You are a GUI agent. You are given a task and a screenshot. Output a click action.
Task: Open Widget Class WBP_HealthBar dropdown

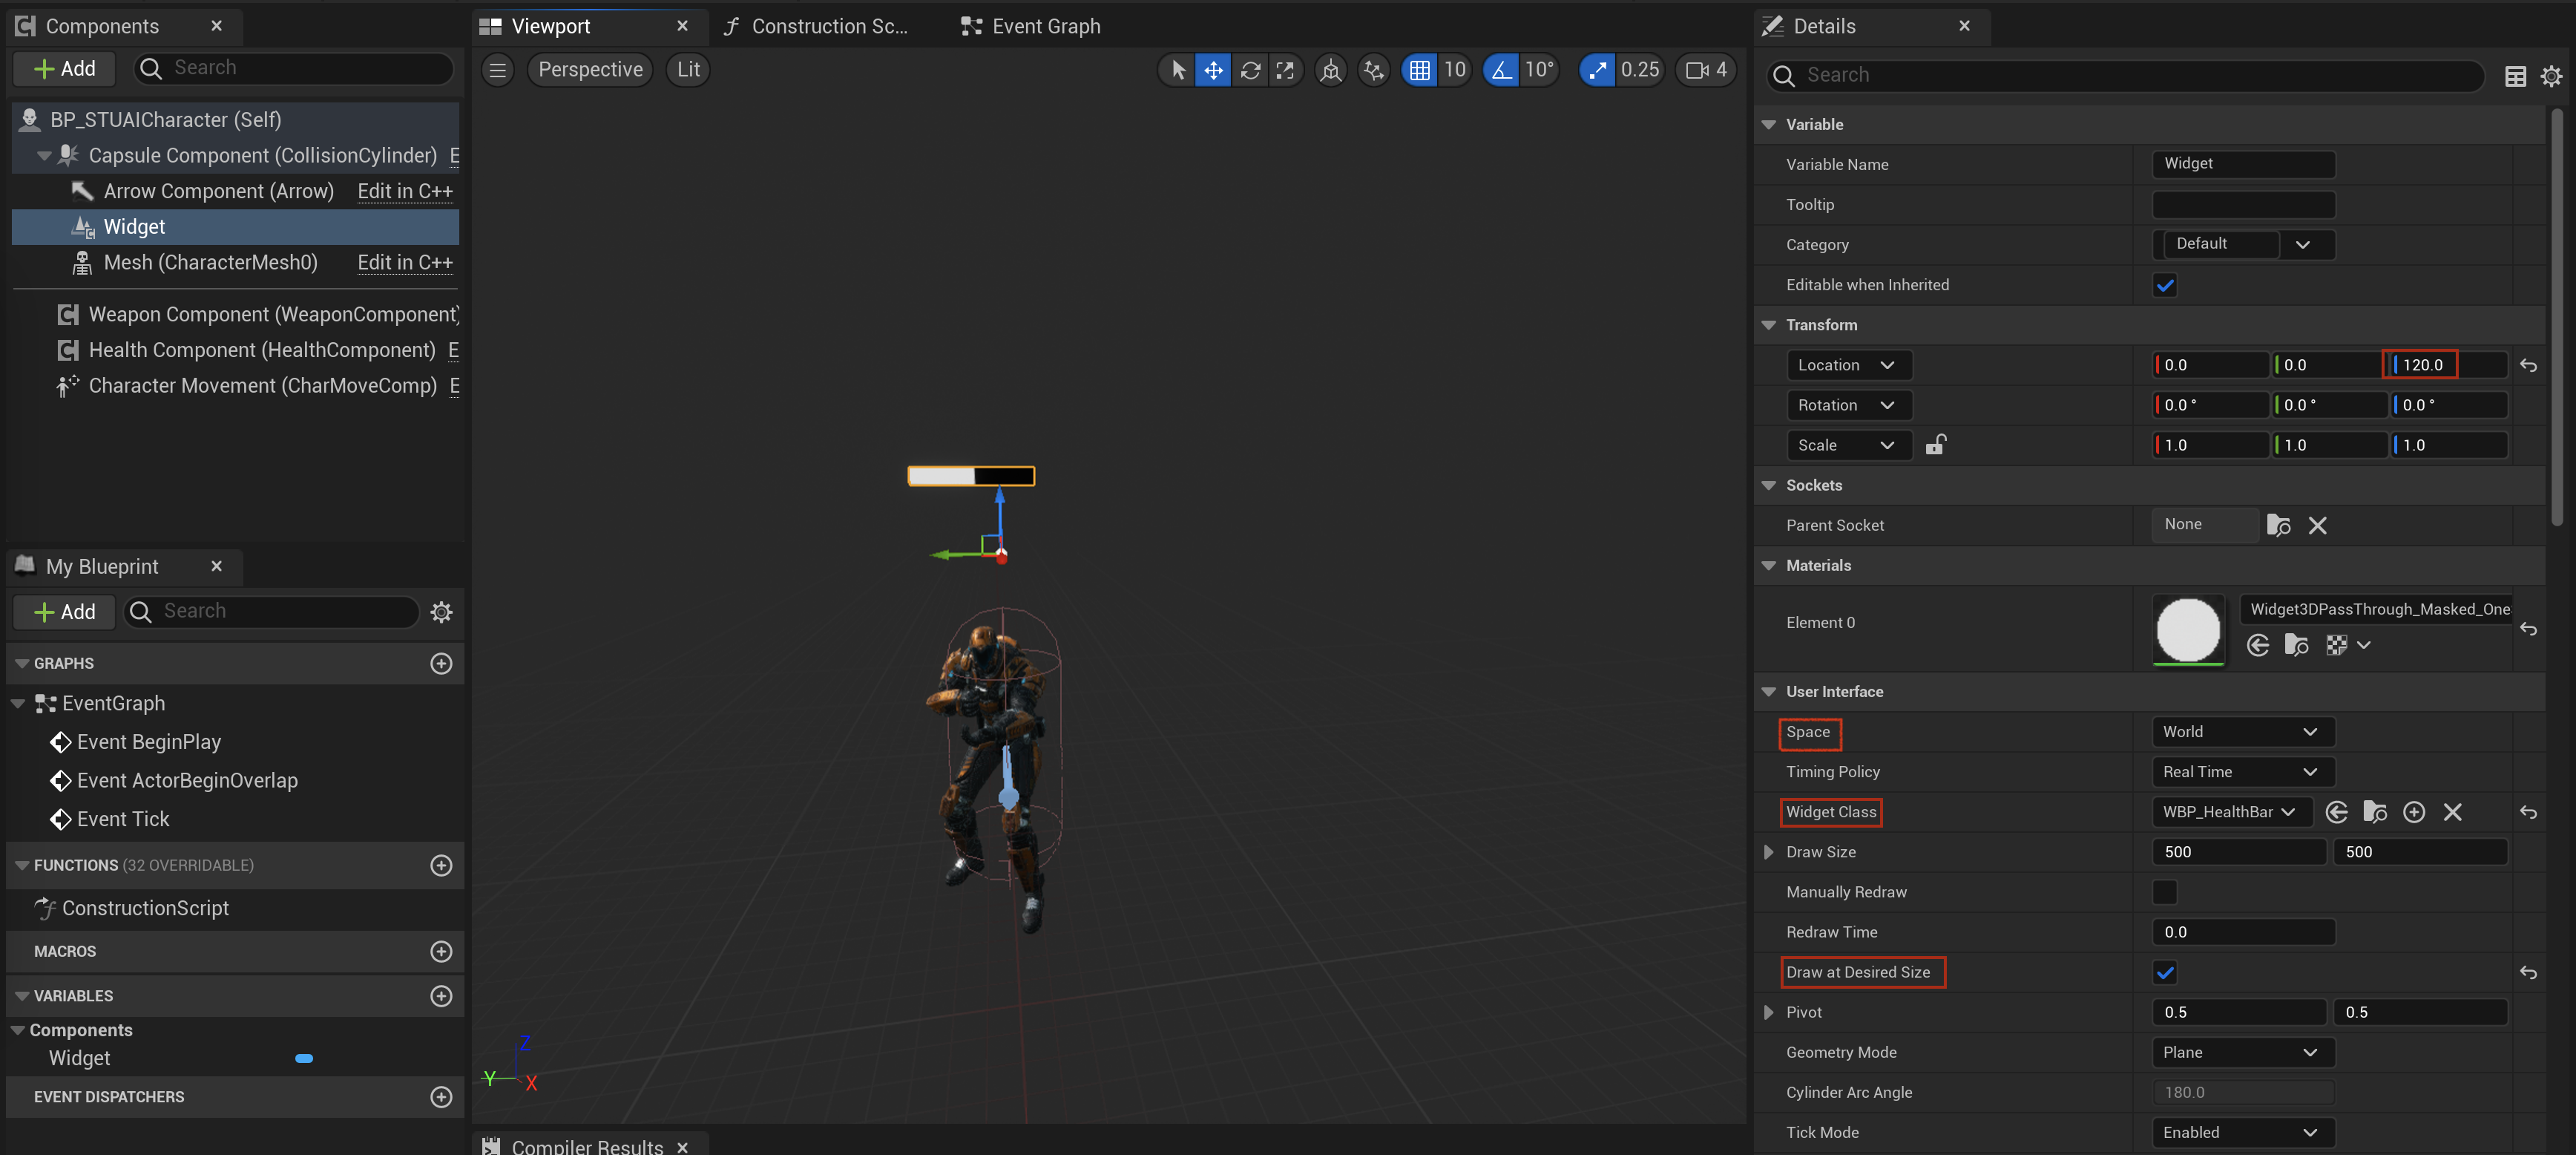(2231, 812)
